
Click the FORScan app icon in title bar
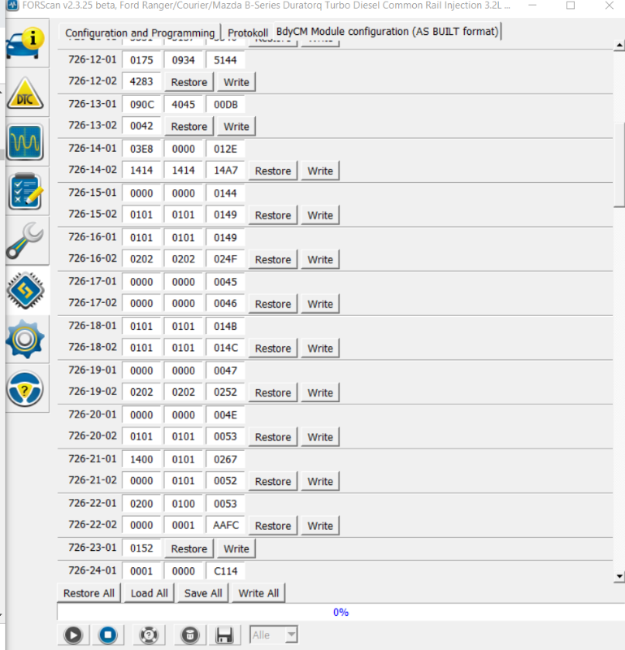pyautogui.click(x=12, y=6)
